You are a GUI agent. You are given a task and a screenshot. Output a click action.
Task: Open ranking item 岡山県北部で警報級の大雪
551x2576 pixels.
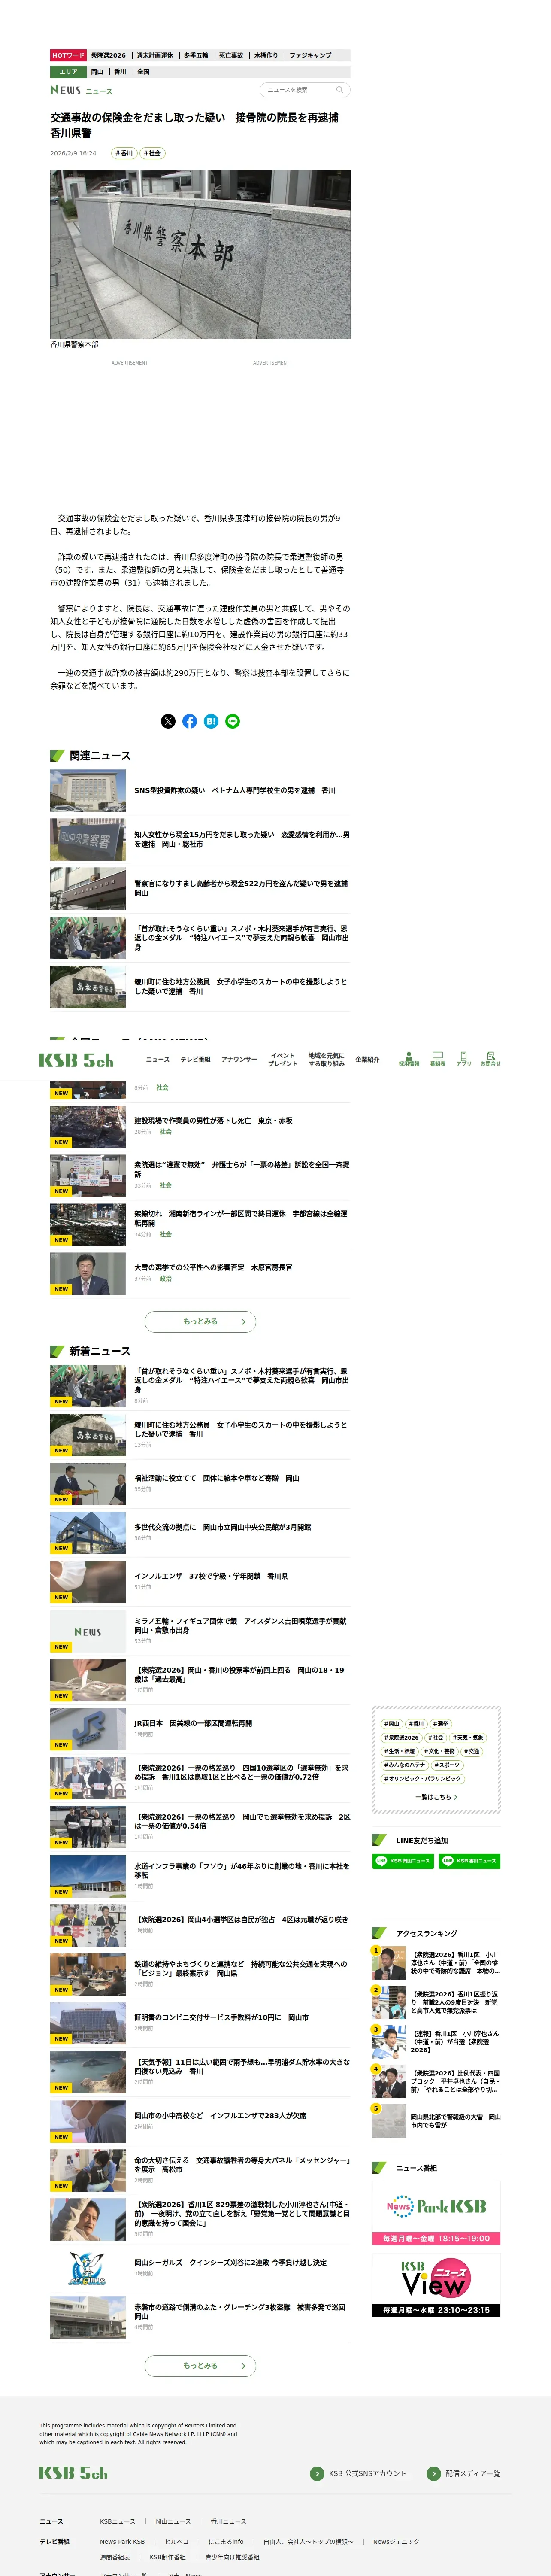tap(436, 2121)
